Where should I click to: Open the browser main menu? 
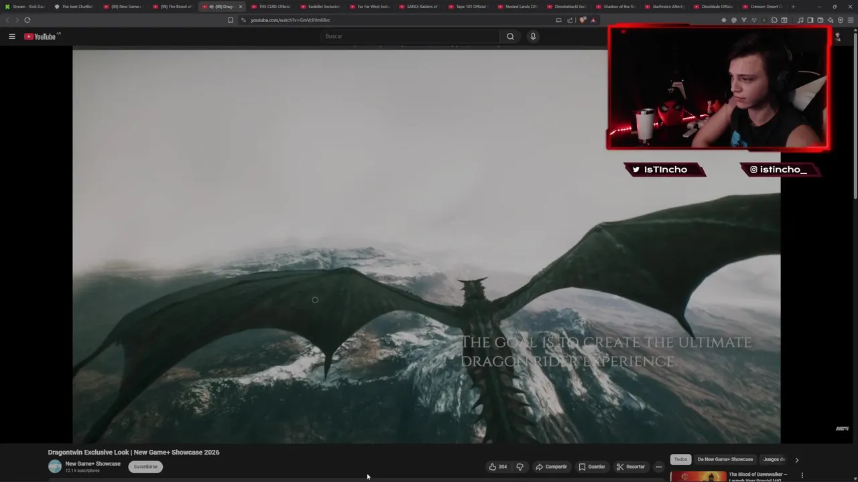(850, 20)
